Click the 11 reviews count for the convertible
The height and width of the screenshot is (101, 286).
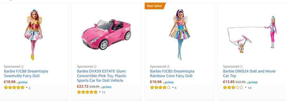click(x=104, y=92)
